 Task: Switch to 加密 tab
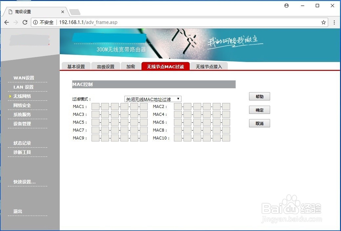point(131,66)
